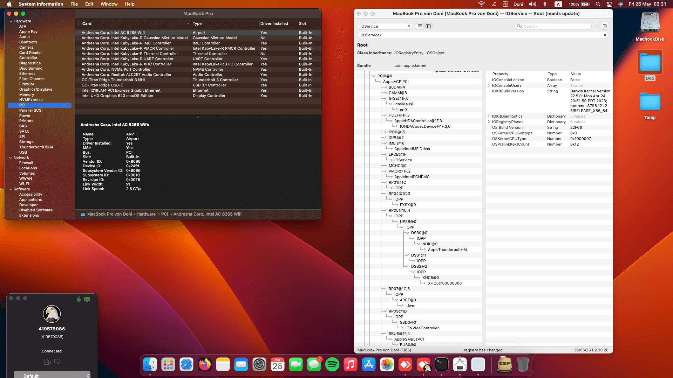Open the MacbookDisk drive on the desktop

tap(650, 23)
